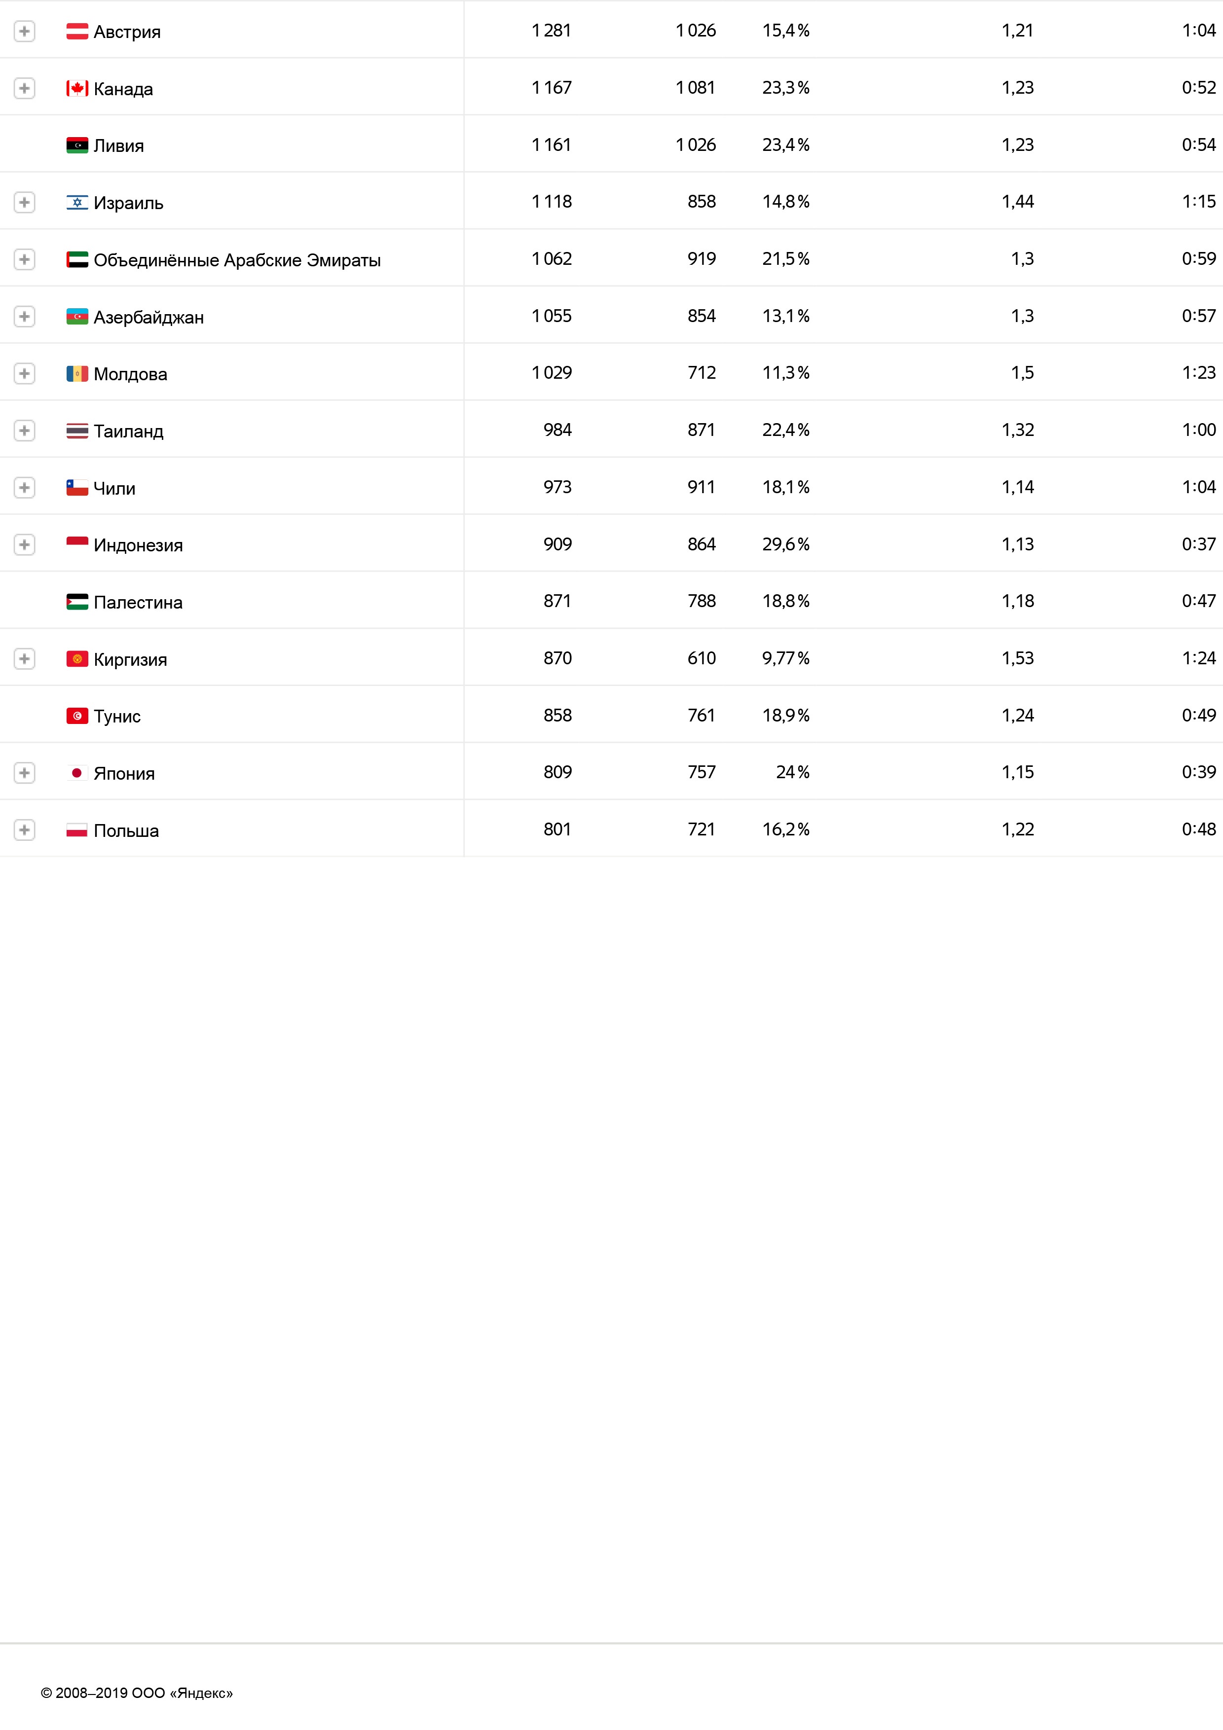Screen dimensions: 1223x1730
Task: Expand the Израиль row
Action: pos(24,203)
